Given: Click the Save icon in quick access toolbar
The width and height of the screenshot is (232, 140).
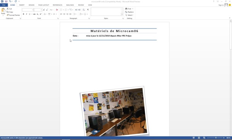Looking at the screenshot, I should tap(6, 2).
